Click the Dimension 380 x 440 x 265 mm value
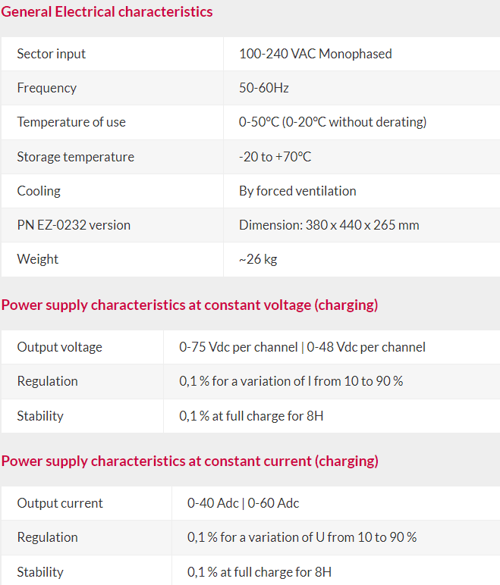 point(329,225)
